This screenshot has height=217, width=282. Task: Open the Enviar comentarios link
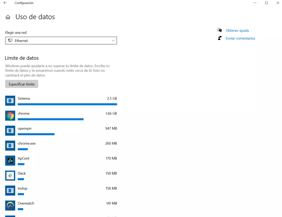point(240,38)
